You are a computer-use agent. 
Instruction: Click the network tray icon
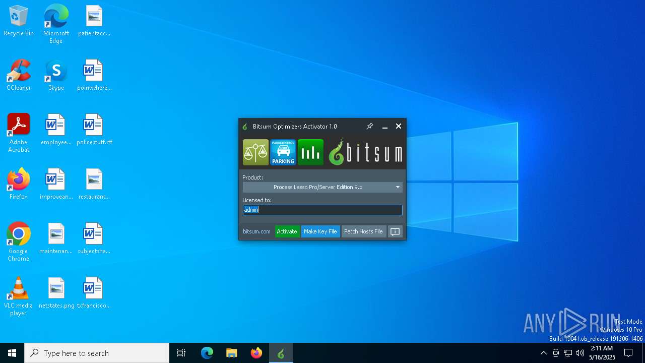568,353
